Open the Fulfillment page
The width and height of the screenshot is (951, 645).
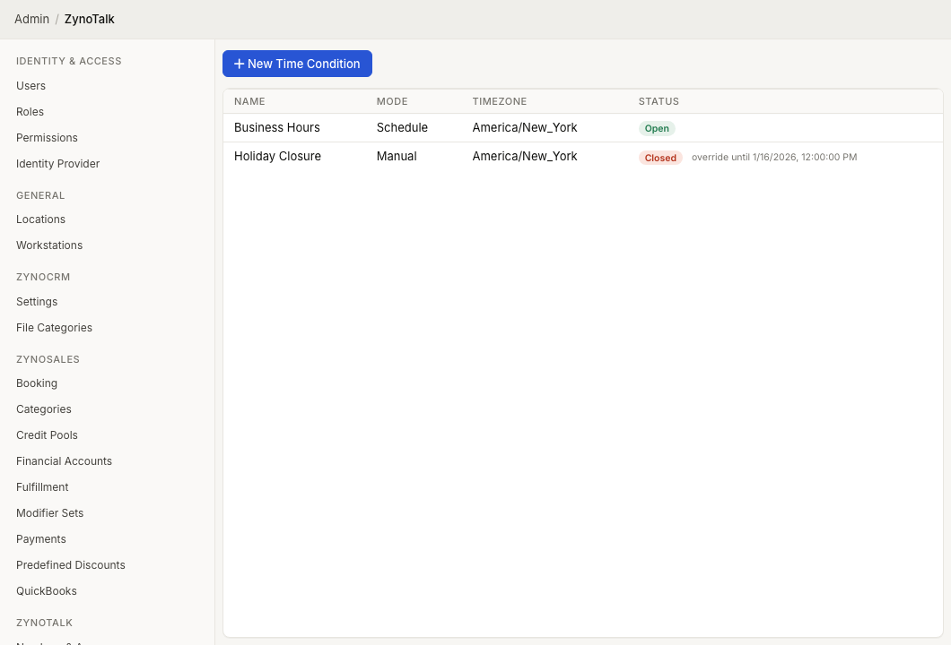(x=42, y=487)
